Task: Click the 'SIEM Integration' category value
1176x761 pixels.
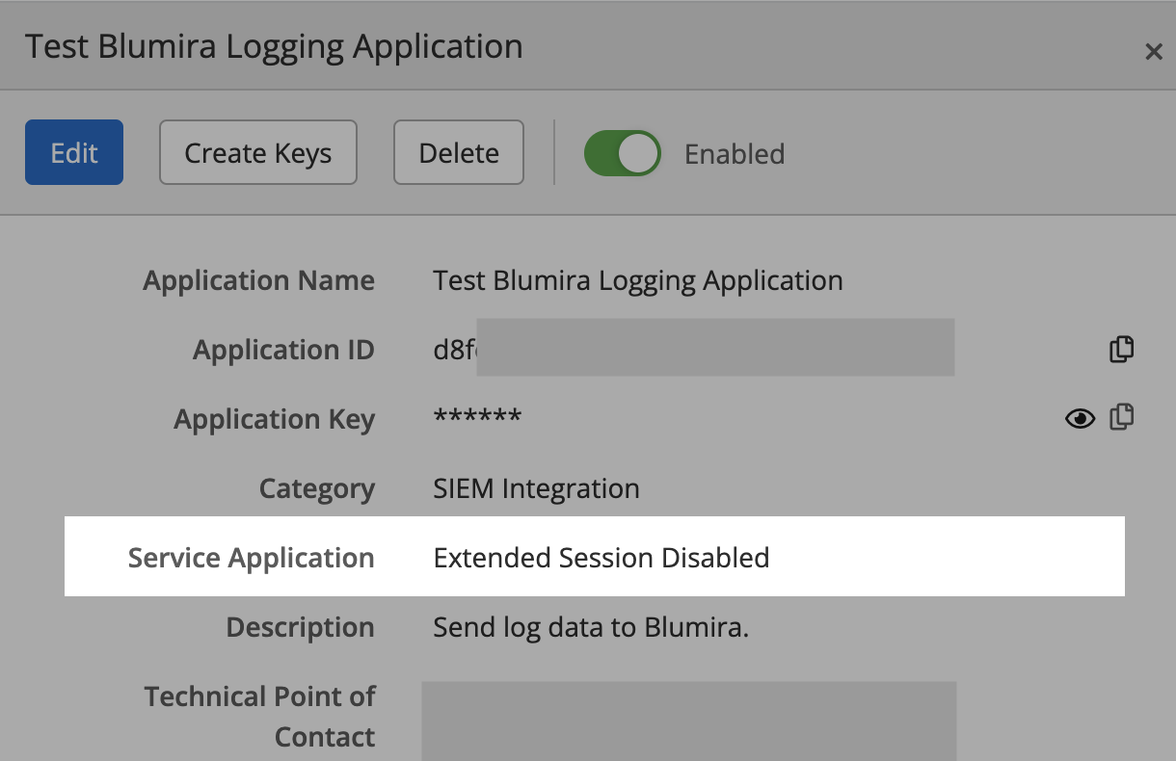Action: click(x=536, y=488)
